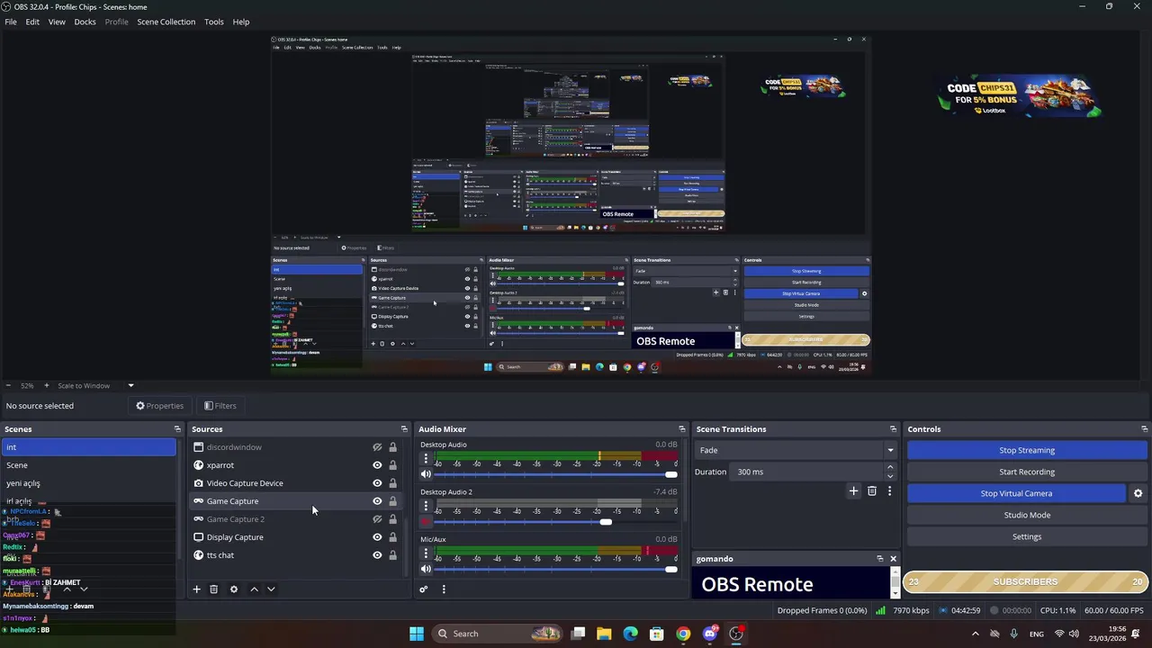The height and width of the screenshot is (648, 1152).
Task: Close the gomando dock
Action: 893,559
